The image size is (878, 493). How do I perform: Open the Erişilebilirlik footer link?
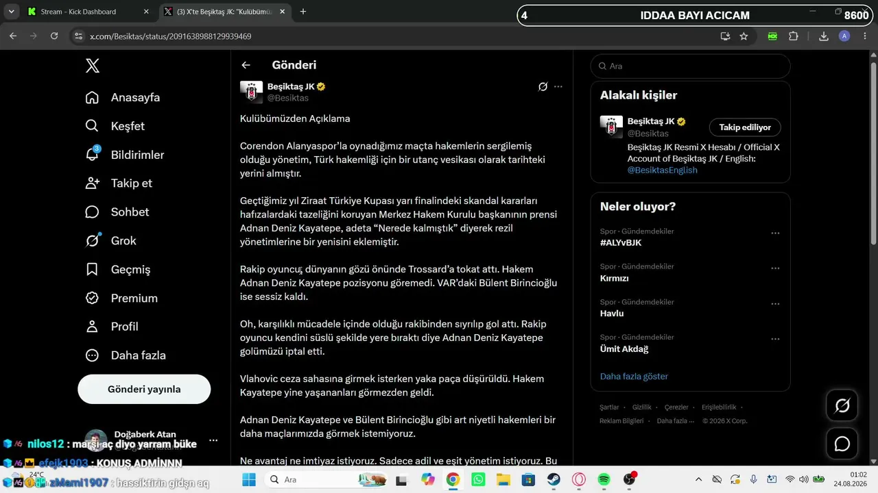(x=719, y=407)
